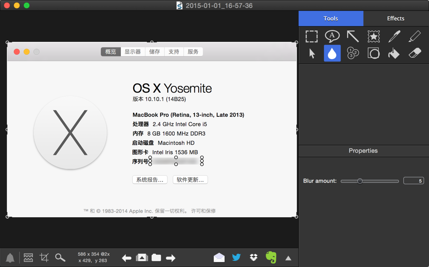Image resolution: width=429 pixels, height=267 pixels.
Task: Click the magnifier zoom icon
Action: point(60,257)
